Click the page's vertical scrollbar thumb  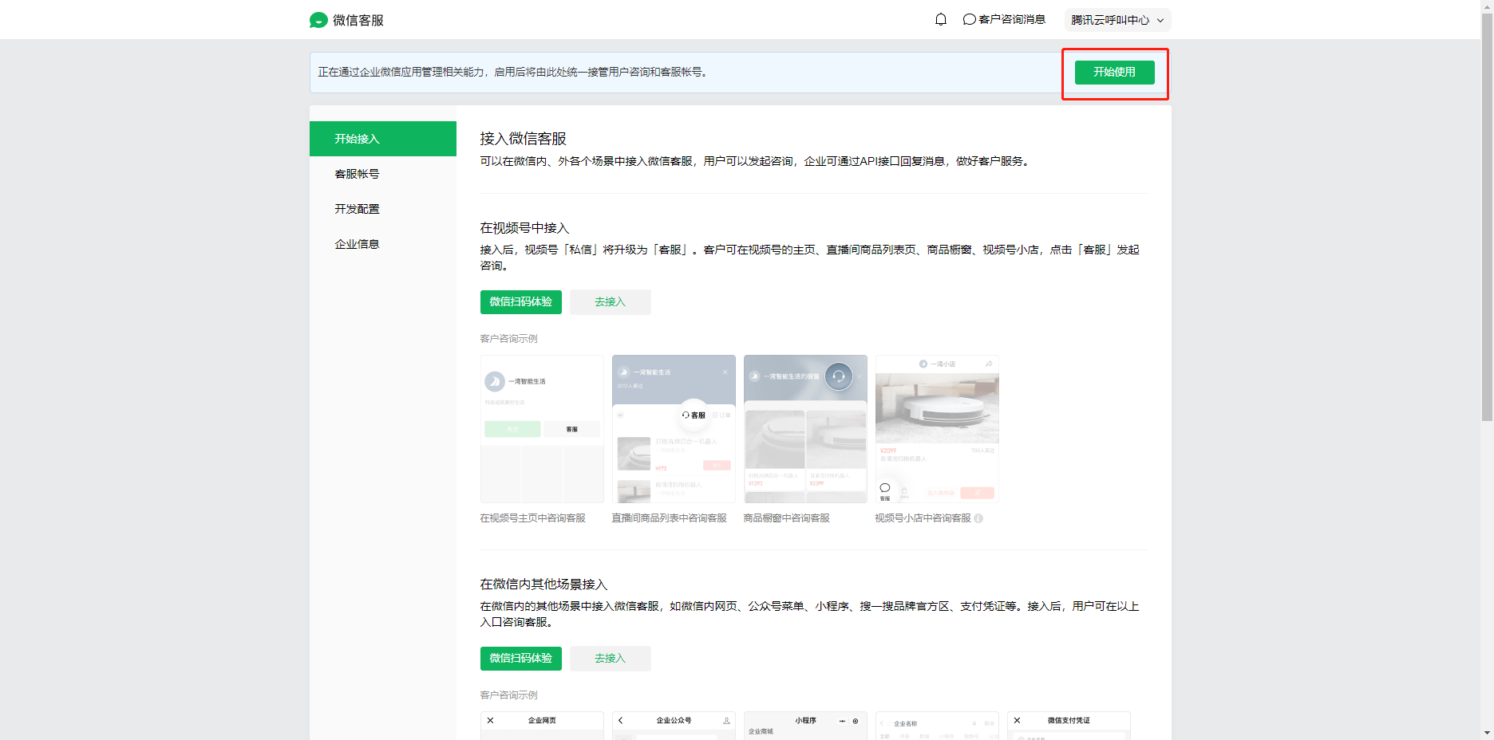(1487, 215)
